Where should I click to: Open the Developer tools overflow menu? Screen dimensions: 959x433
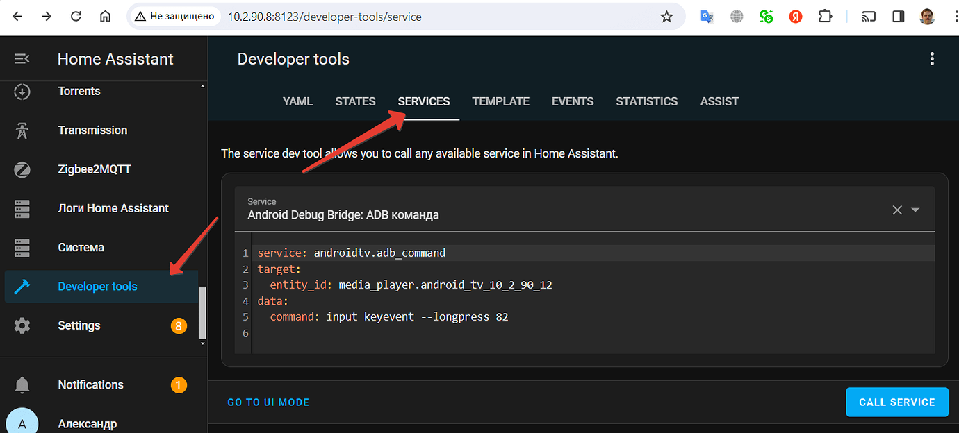click(x=932, y=58)
